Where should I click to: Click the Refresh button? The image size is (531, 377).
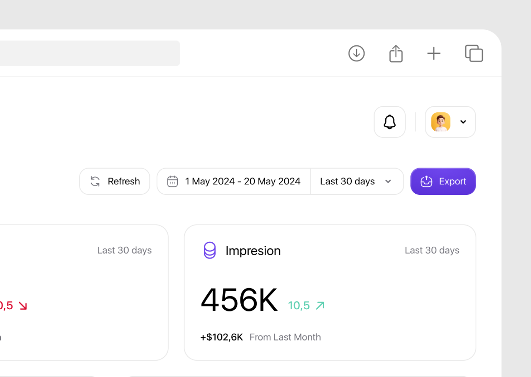pyautogui.click(x=114, y=181)
